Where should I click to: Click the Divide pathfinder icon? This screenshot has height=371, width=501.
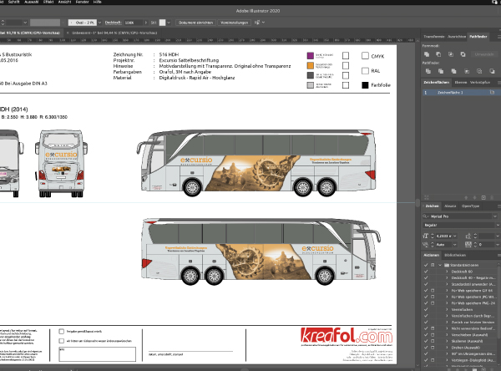point(427,71)
